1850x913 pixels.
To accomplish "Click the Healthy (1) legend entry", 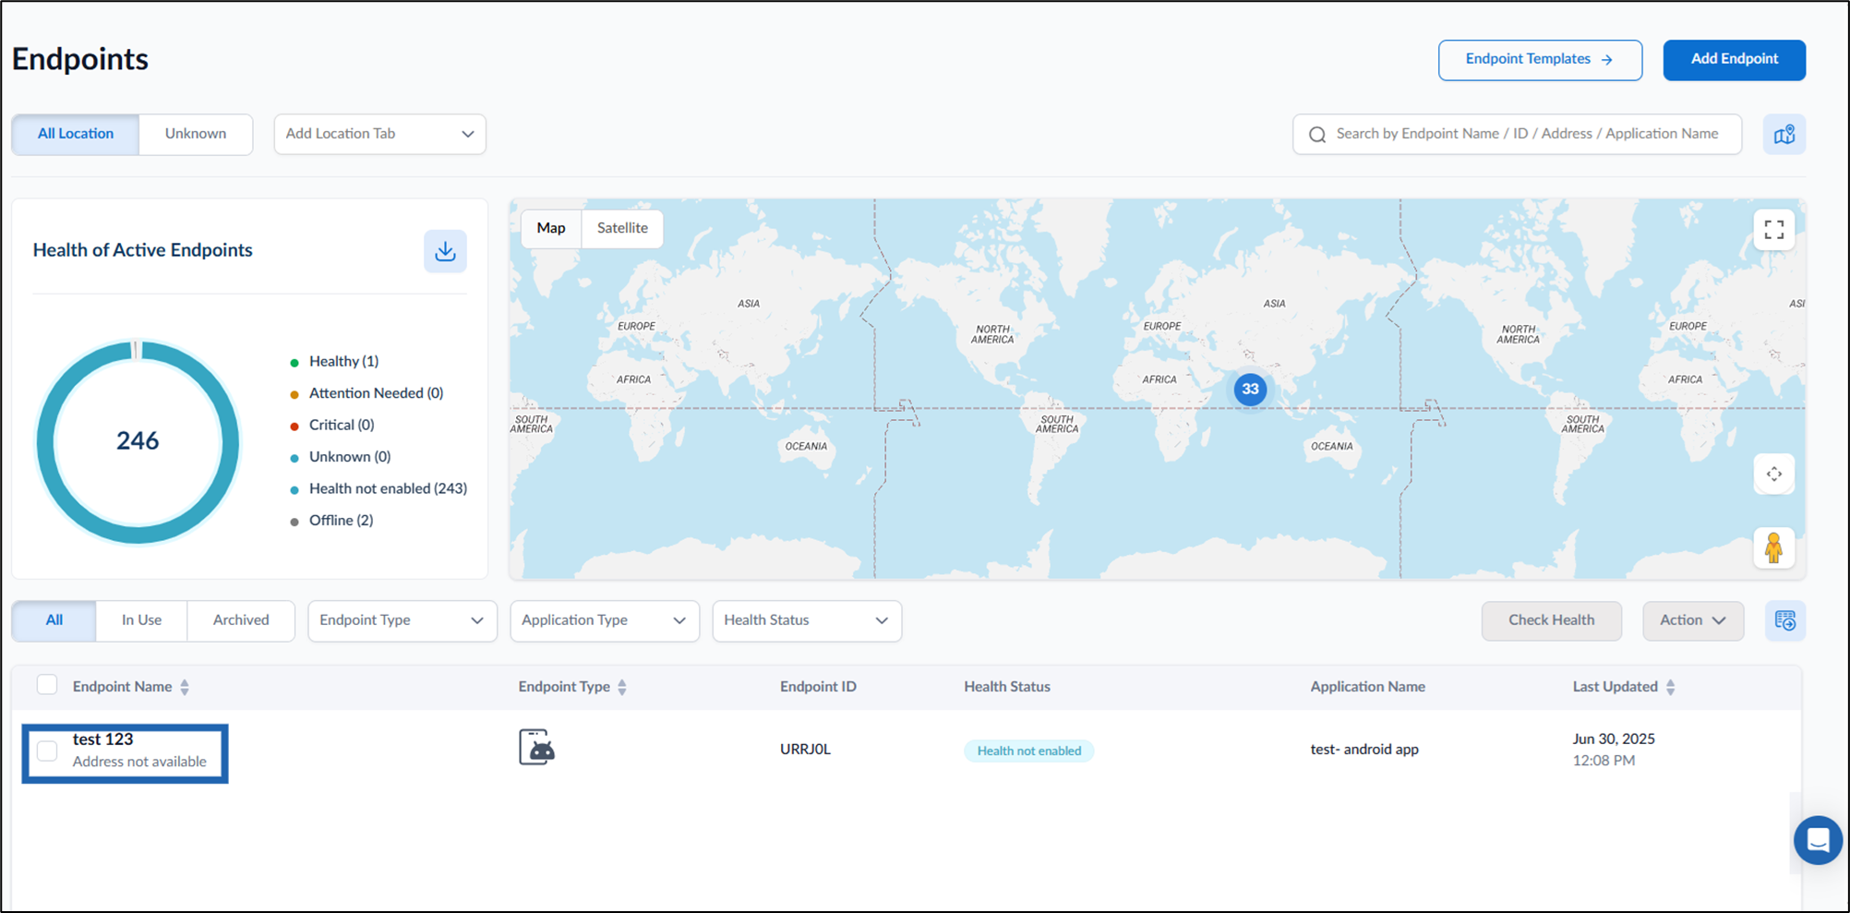I will 334,362.
